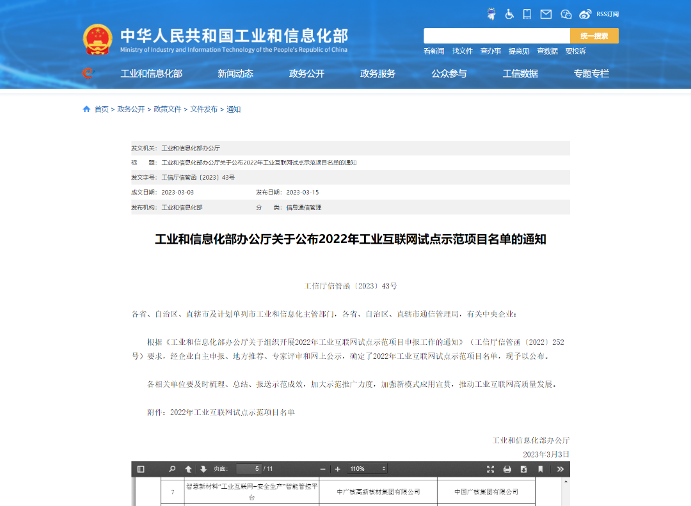Screen dimensions: 691x506
Task: Open the 新闻动态 menu item
Action: [235, 74]
